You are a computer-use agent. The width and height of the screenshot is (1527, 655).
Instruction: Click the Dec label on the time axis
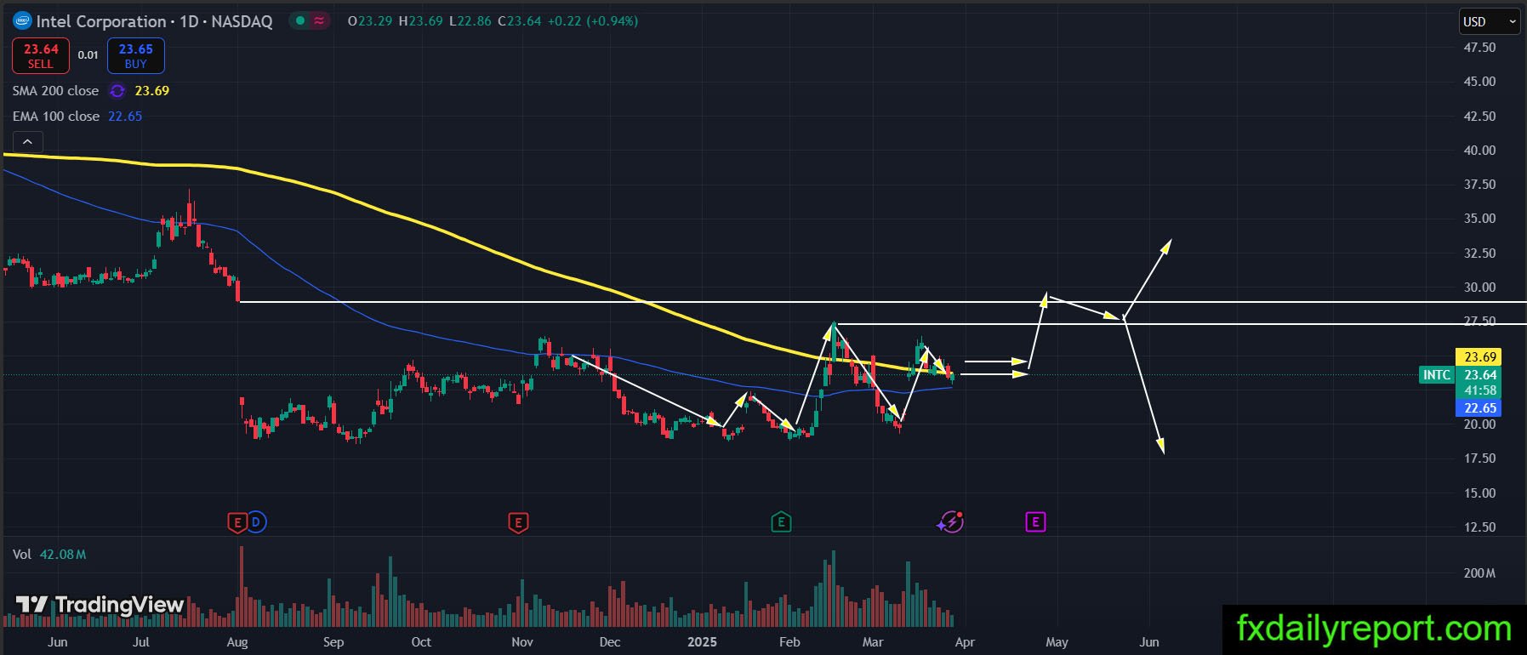click(610, 642)
